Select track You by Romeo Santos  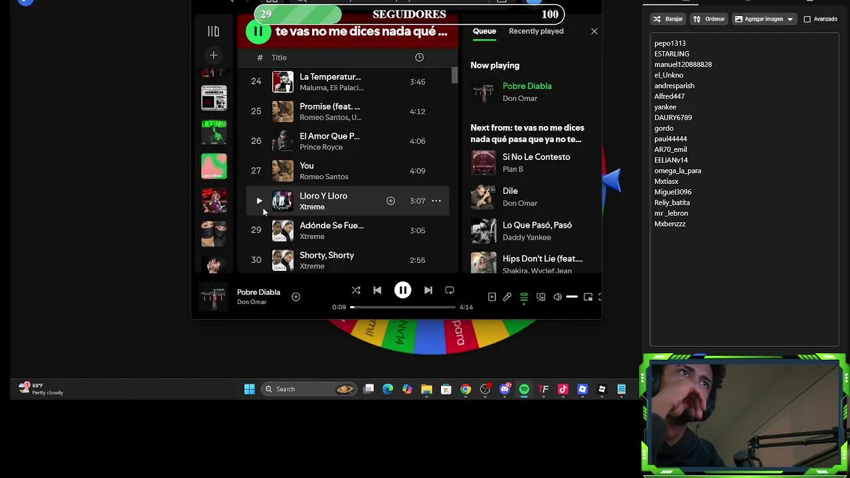coord(347,171)
